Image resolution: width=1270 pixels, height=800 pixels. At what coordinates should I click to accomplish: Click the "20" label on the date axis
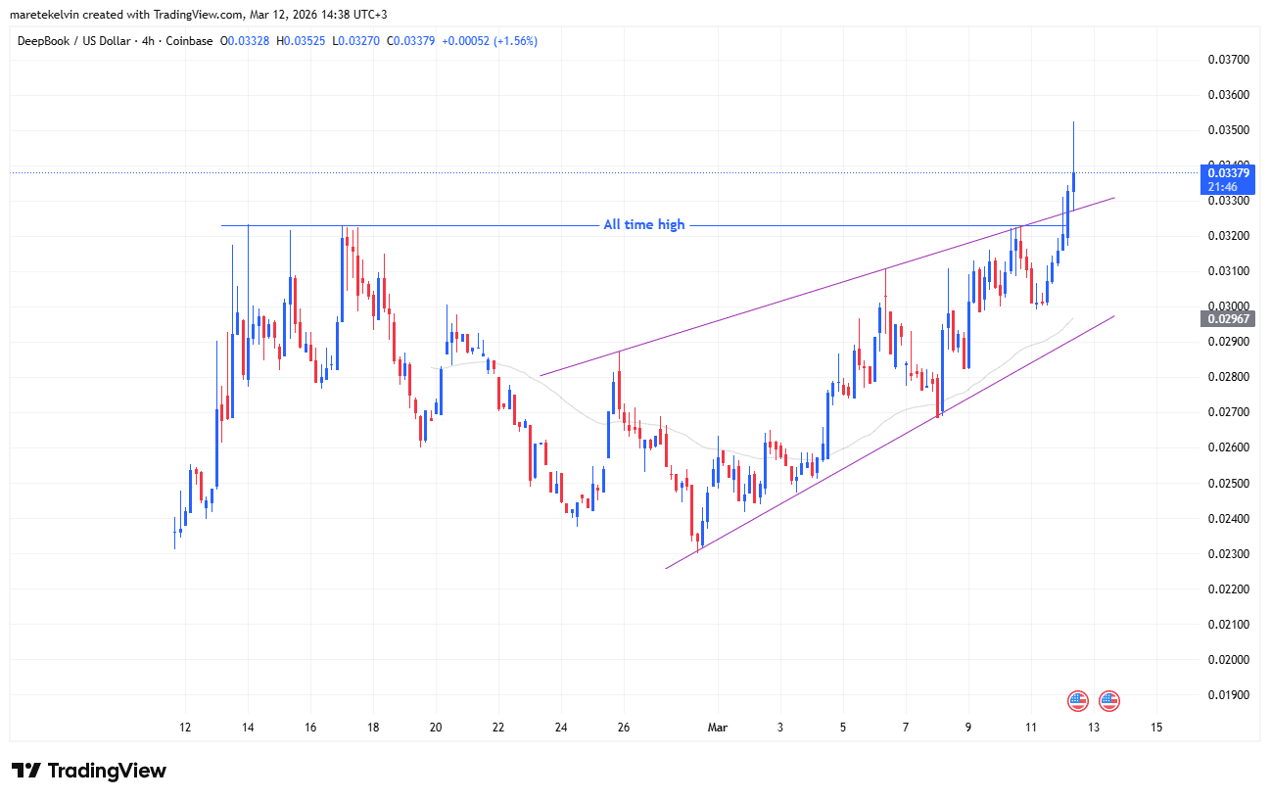click(x=436, y=728)
